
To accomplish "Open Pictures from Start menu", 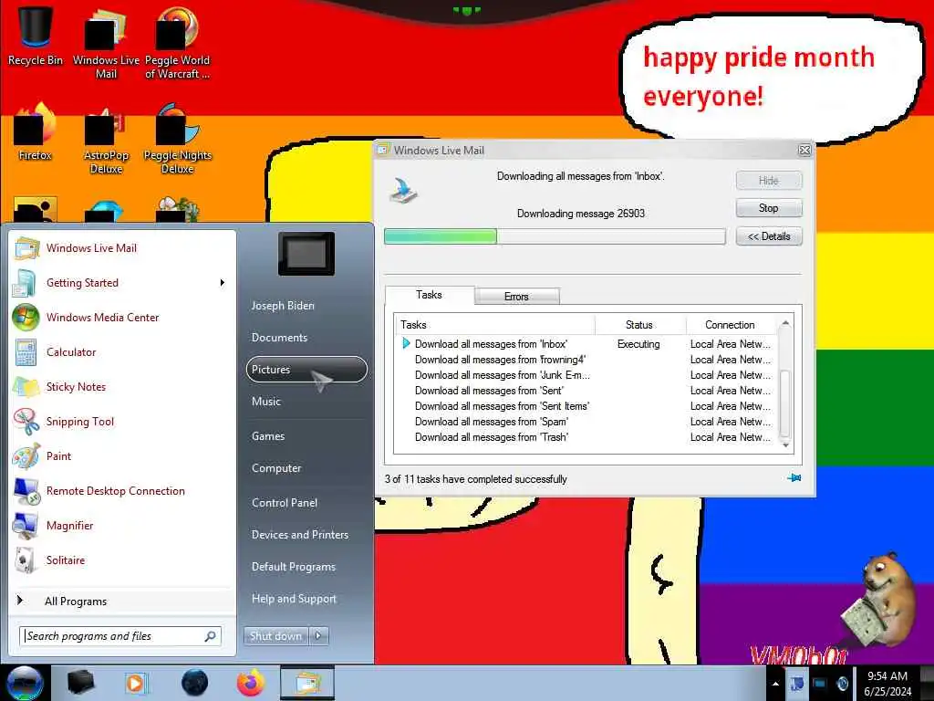I will click(306, 370).
